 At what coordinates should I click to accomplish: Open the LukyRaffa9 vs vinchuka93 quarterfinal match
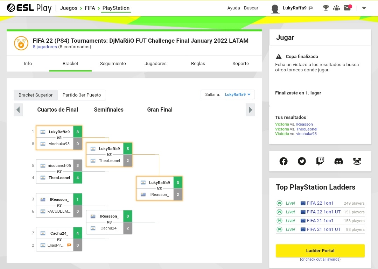[59, 138]
